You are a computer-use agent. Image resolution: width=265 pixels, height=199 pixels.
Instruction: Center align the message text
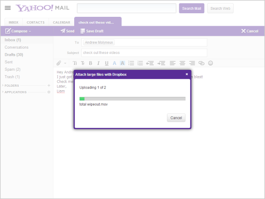[182, 63]
